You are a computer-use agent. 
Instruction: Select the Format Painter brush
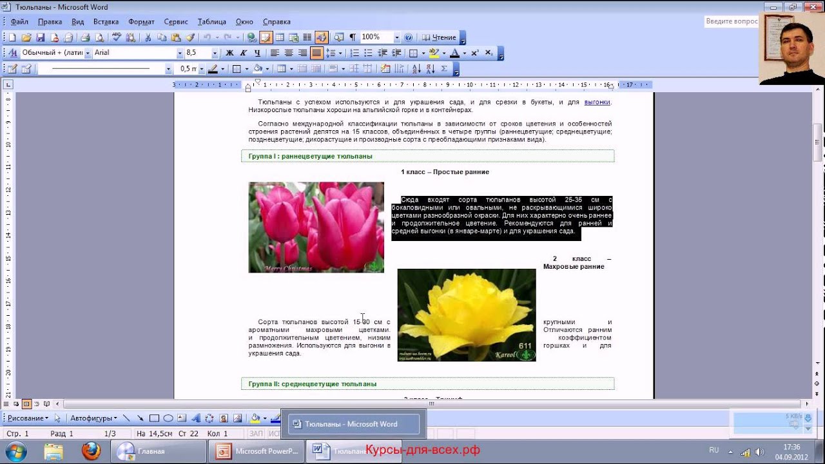point(190,37)
